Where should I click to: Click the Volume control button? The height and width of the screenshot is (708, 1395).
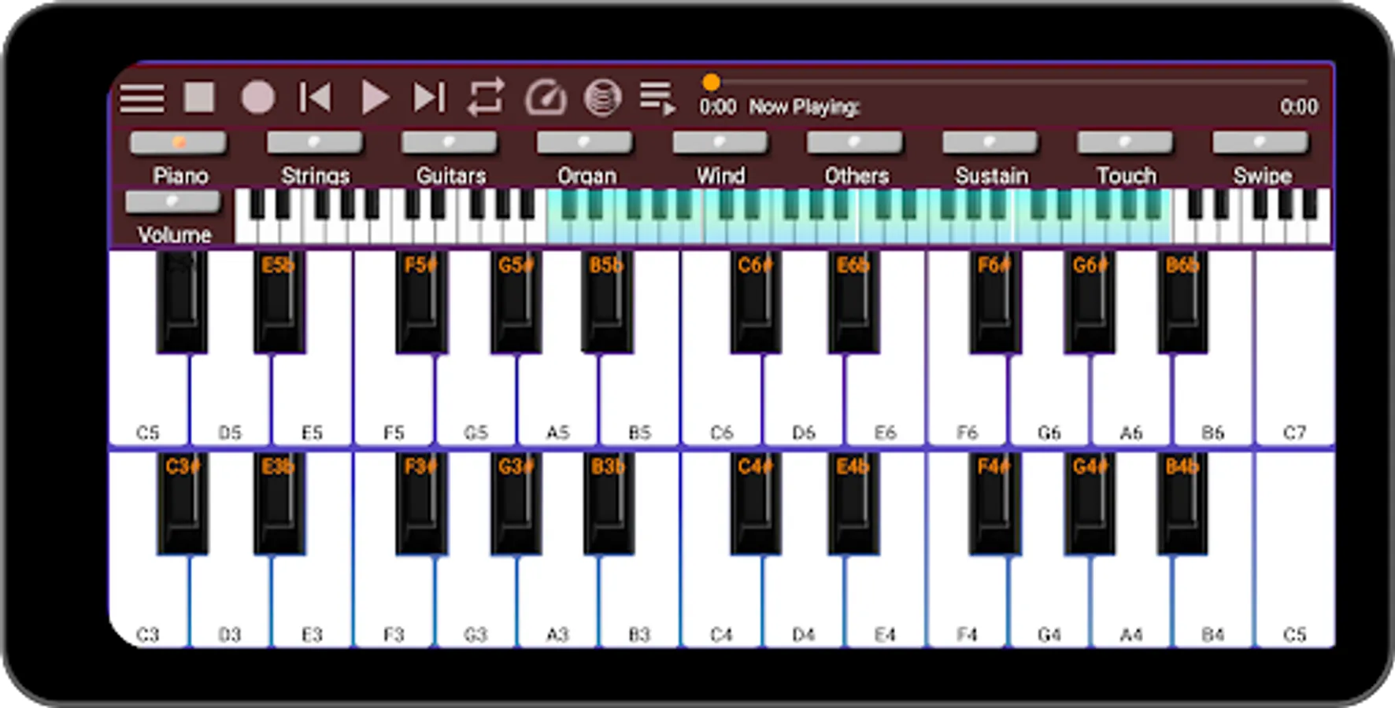point(172,202)
